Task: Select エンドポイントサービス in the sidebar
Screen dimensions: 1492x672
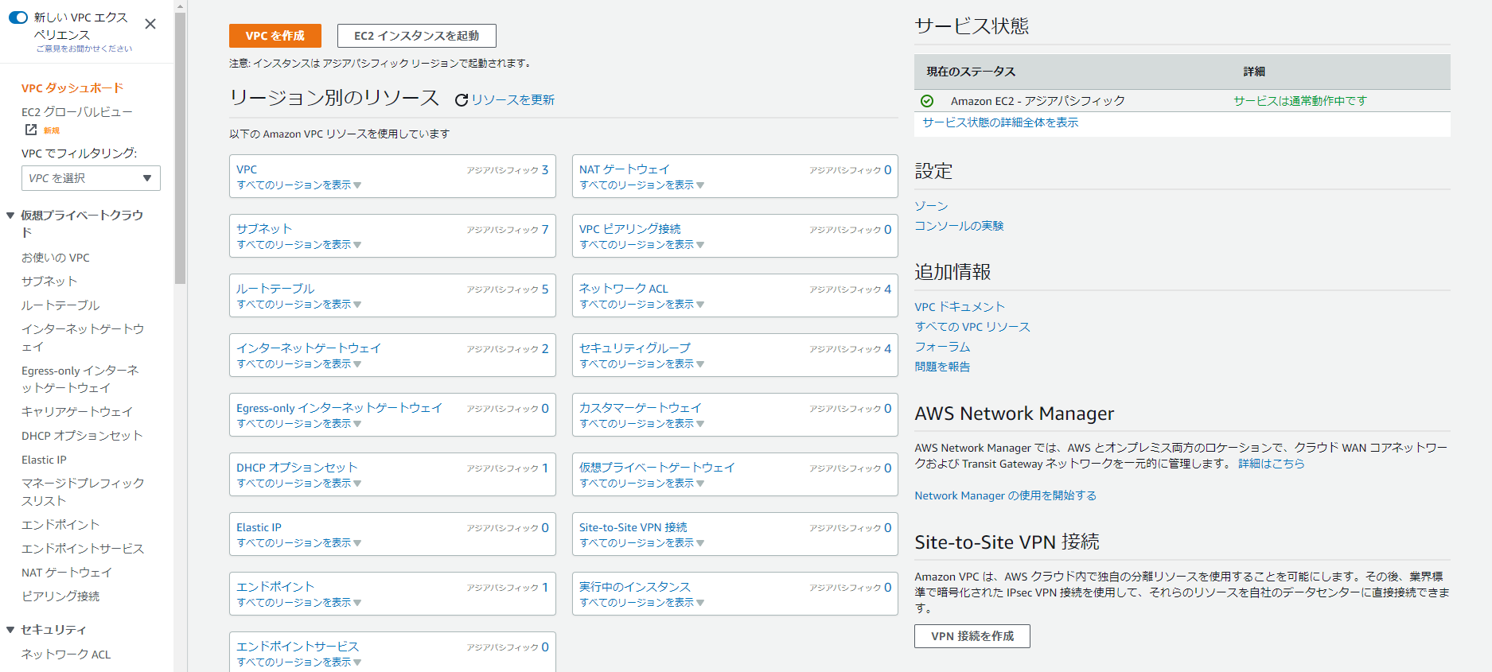Action: pyautogui.click(x=83, y=549)
